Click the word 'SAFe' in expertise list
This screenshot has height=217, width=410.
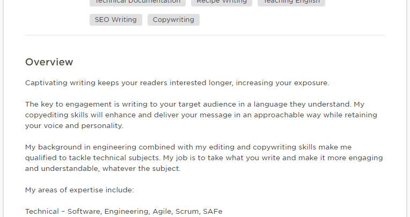pos(213,212)
